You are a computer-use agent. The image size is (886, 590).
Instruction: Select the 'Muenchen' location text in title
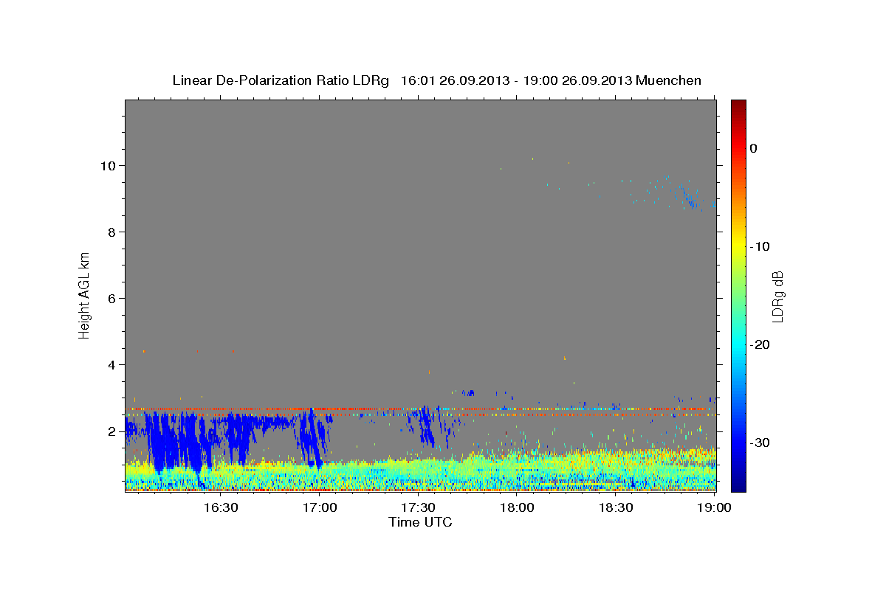pos(669,80)
